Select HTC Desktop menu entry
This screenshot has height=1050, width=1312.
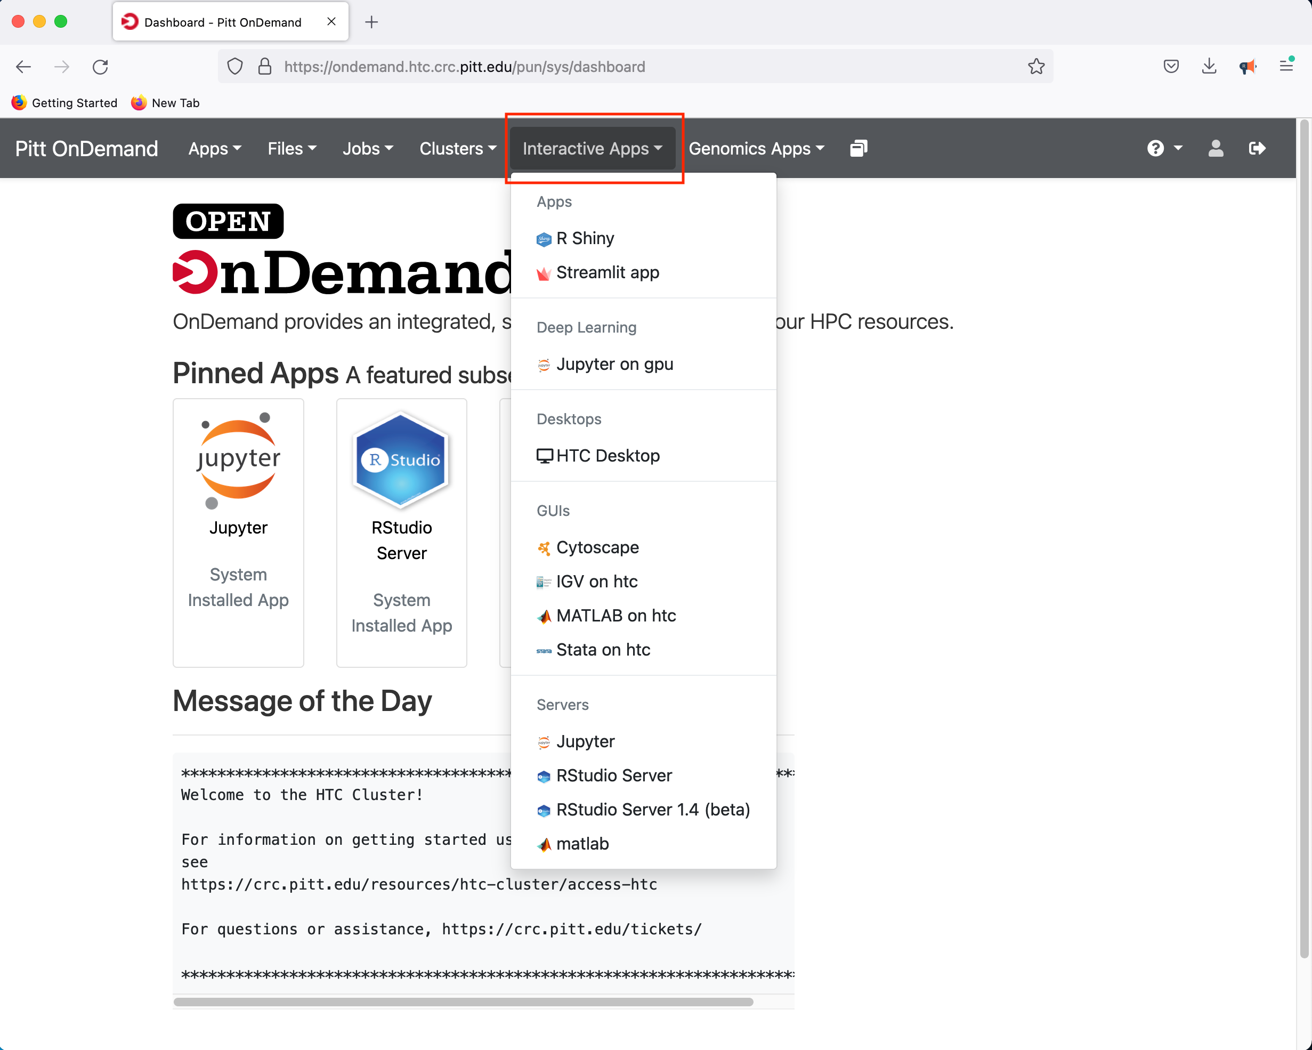click(x=643, y=456)
